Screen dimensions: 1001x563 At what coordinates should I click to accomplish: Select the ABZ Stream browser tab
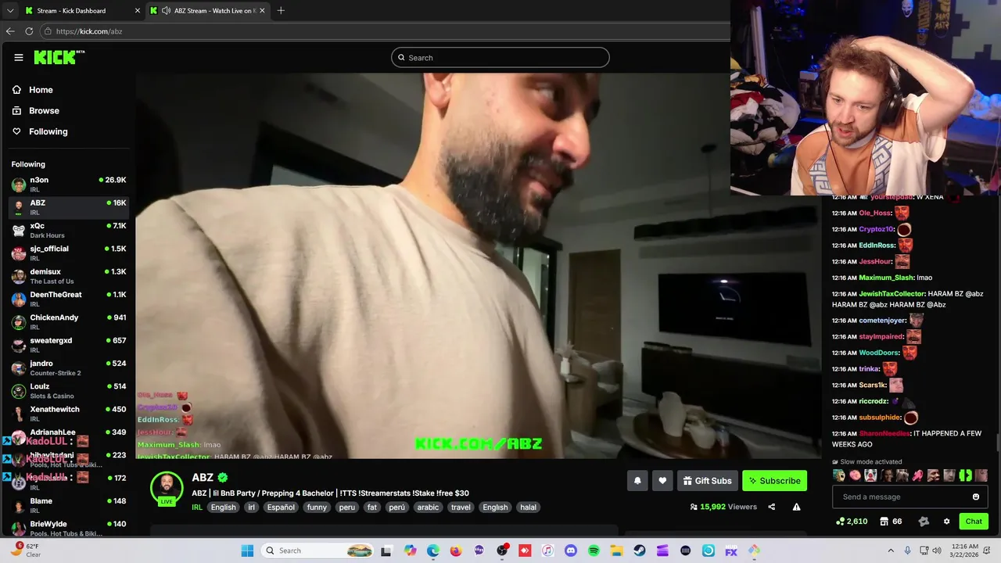coord(206,10)
